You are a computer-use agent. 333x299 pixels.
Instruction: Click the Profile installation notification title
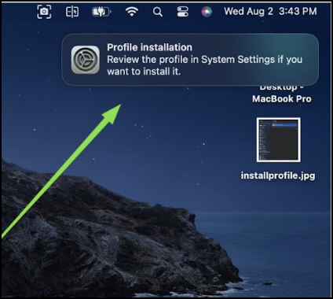click(x=149, y=47)
